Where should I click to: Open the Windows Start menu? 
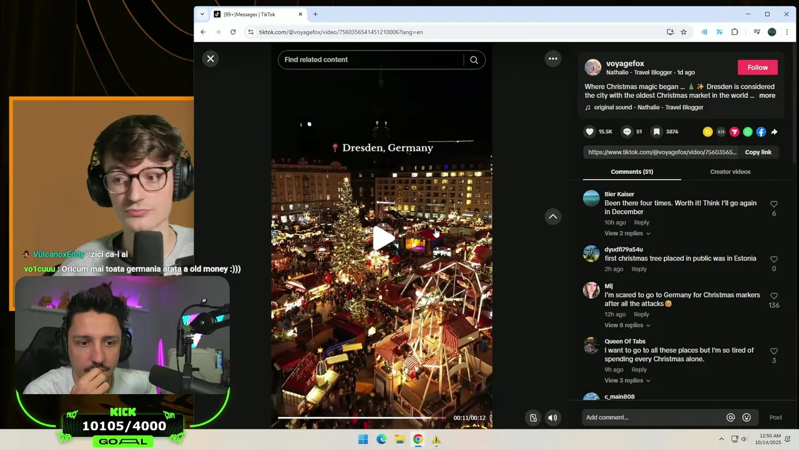click(363, 440)
